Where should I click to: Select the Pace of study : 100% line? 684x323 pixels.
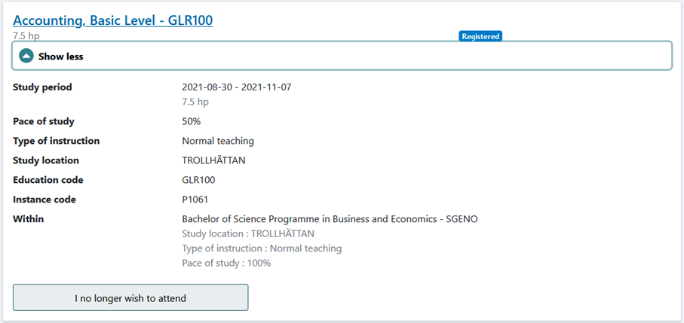226,264
